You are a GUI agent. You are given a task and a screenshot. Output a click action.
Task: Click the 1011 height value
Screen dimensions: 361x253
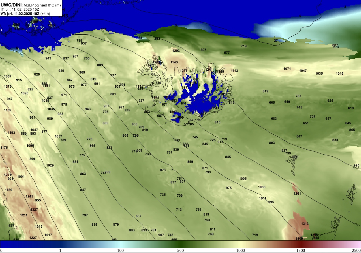tap(263, 198)
